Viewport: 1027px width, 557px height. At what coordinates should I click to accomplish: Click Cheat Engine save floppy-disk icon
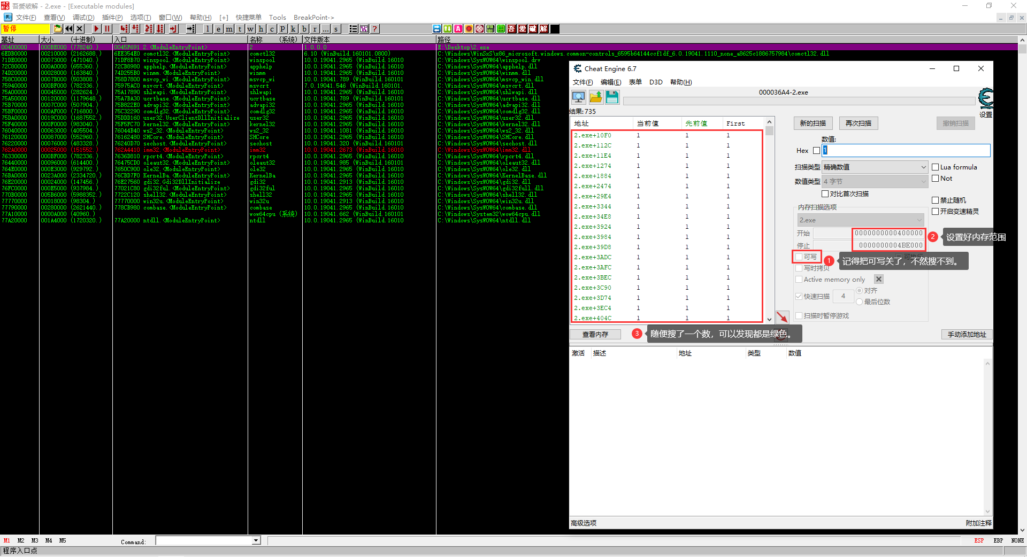pos(612,97)
